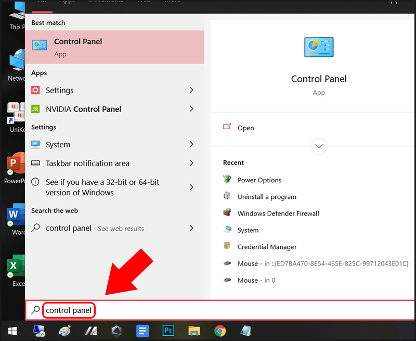The width and height of the screenshot is (416, 341).
Task: Launch Photoshop from the taskbar
Action: [x=168, y=331]
